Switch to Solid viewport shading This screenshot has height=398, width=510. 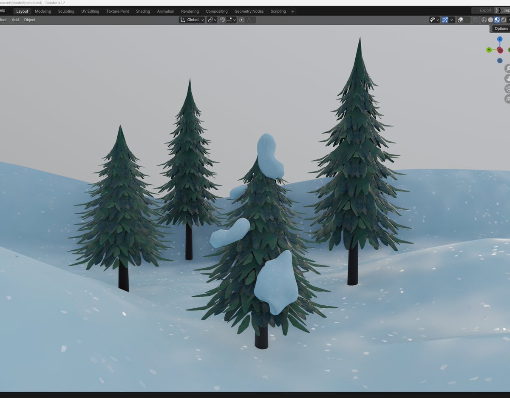tap(490, 20)
